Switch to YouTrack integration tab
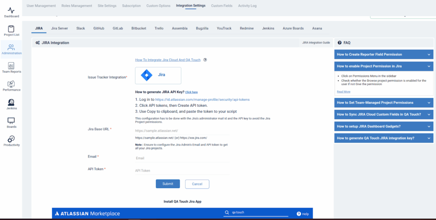 point(224,29)
